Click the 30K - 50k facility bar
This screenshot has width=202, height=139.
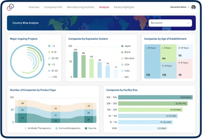155,97
